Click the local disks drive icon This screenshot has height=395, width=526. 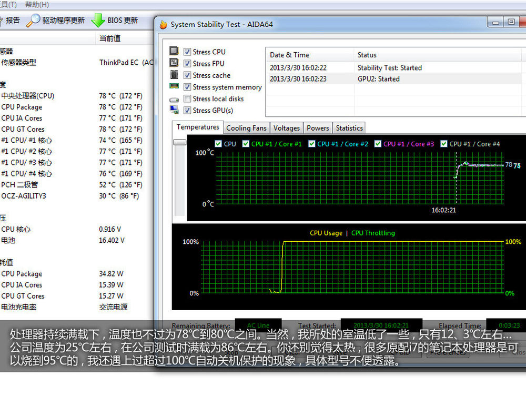[174, 100]
